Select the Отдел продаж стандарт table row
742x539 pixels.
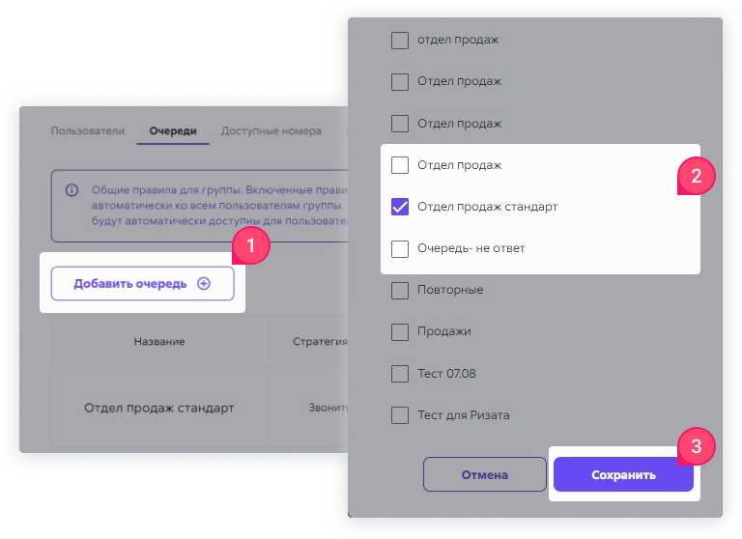(x=200, y=408)
